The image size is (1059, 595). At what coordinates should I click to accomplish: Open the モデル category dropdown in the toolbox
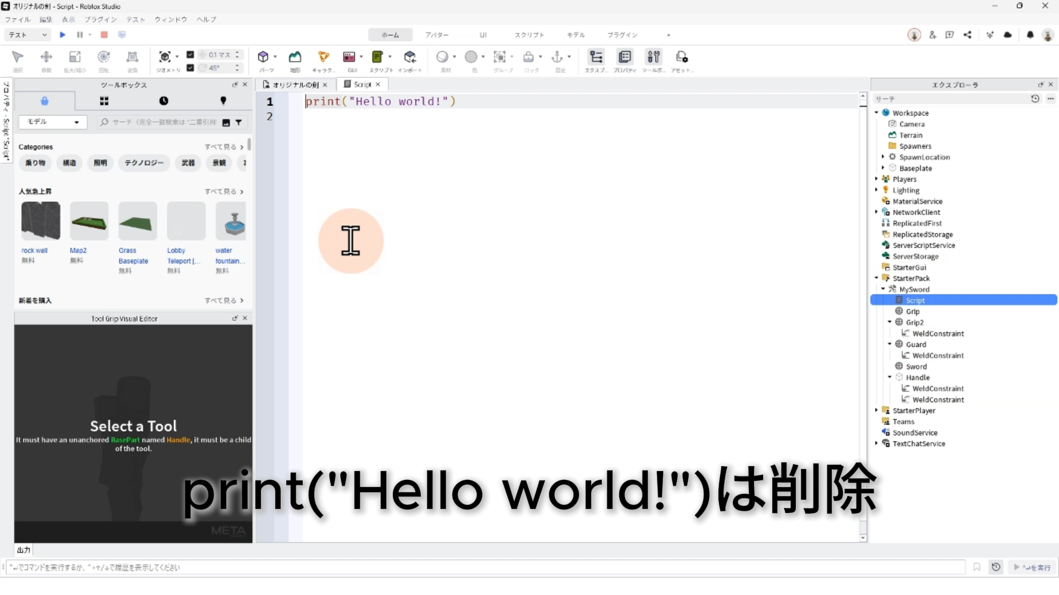[x=53, y=122]
